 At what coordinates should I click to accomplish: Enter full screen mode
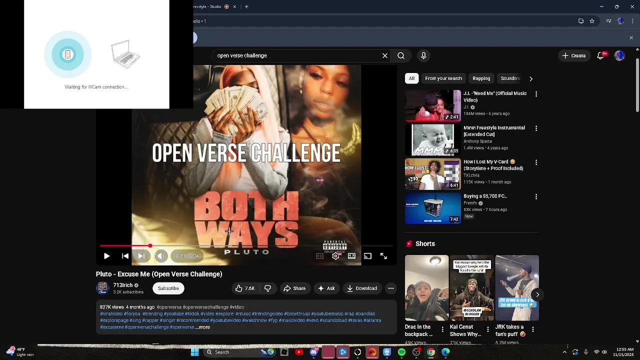click(383, 256)
